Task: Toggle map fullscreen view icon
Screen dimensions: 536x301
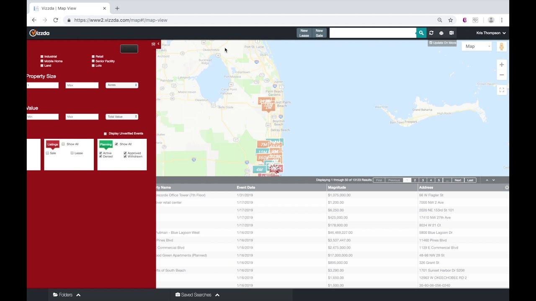Action: pyautogui.click(x=502, y=90)
